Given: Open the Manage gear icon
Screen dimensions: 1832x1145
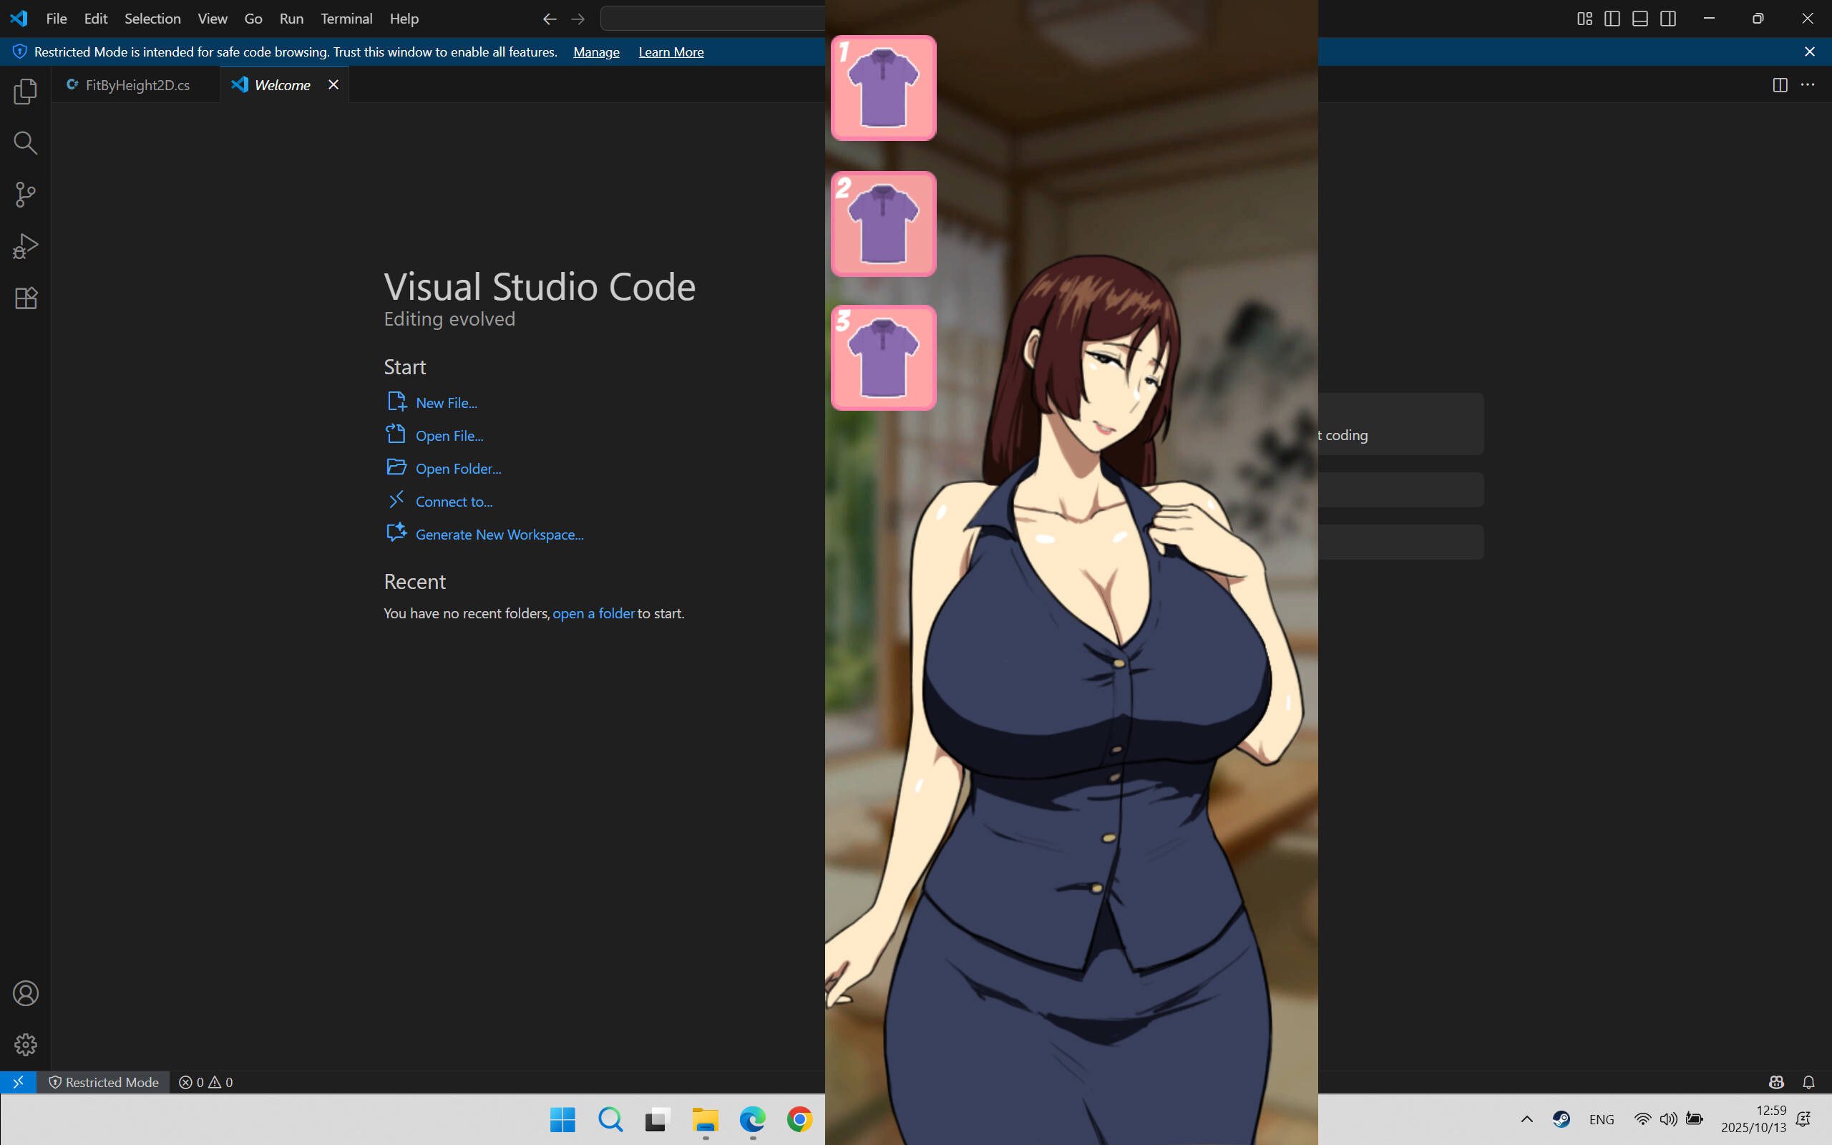Looking at the screenshot, I should (25, 1044).
